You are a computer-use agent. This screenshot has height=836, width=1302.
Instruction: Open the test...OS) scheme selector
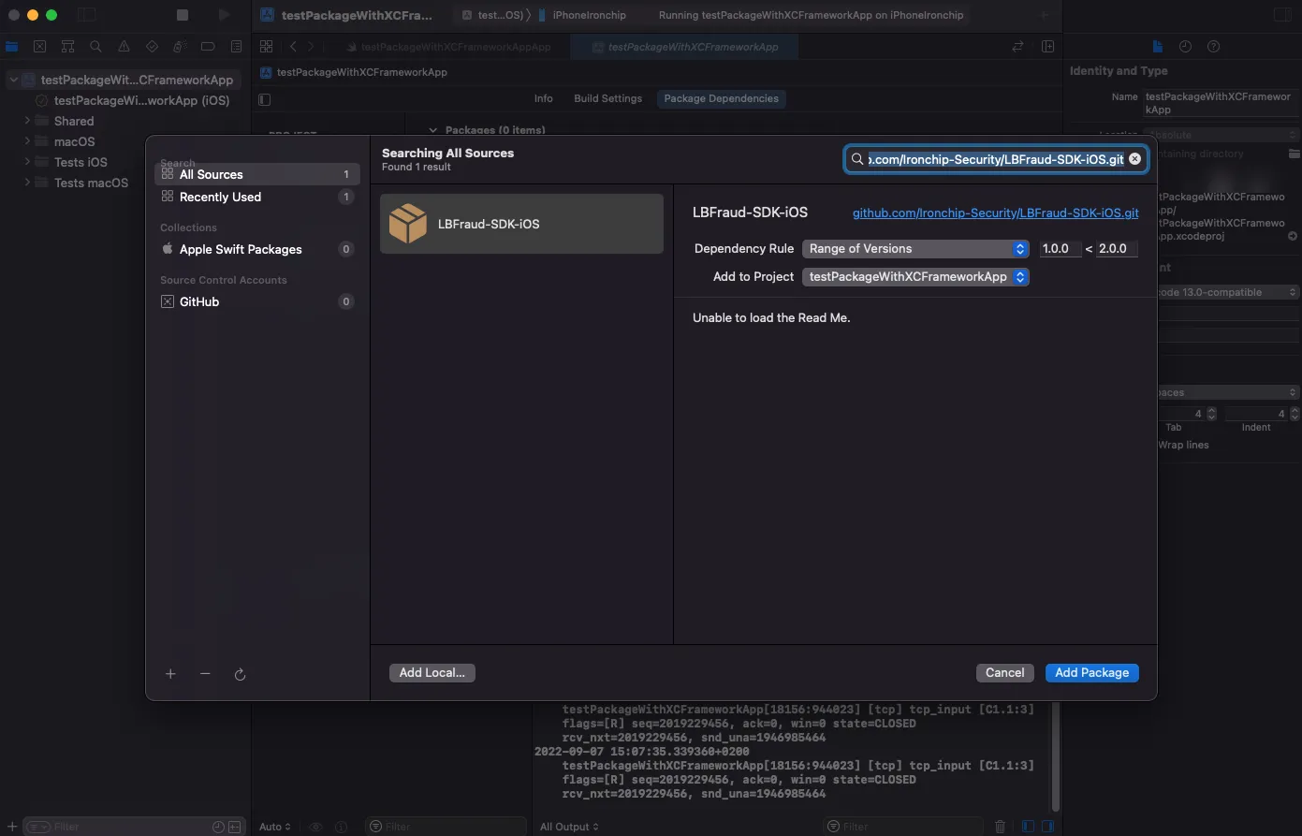point(493,15)
